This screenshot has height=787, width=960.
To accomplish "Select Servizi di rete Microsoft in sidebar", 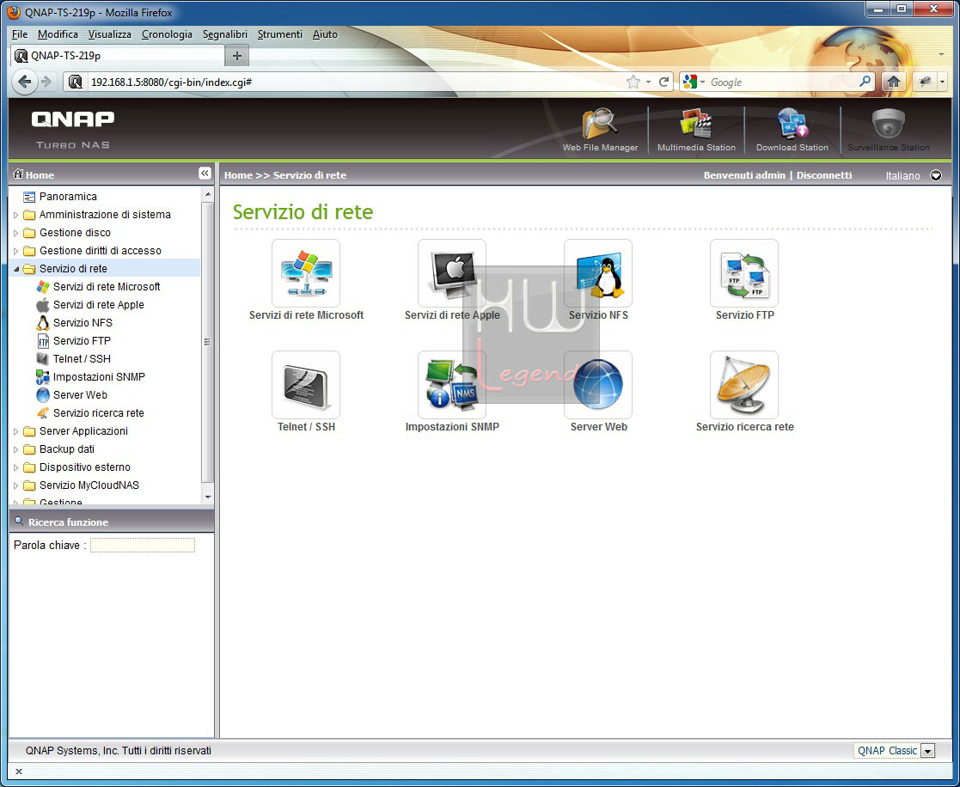I will click(x=107, y=286).
